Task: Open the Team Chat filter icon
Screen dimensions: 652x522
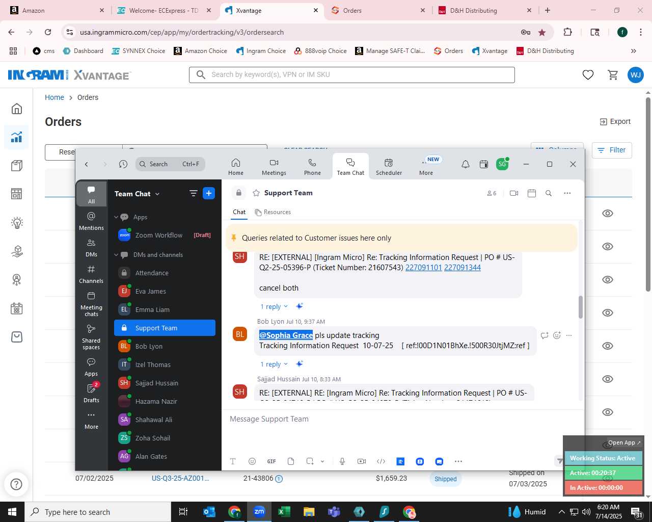Action: pyautogui.click(x=193, y=193)
